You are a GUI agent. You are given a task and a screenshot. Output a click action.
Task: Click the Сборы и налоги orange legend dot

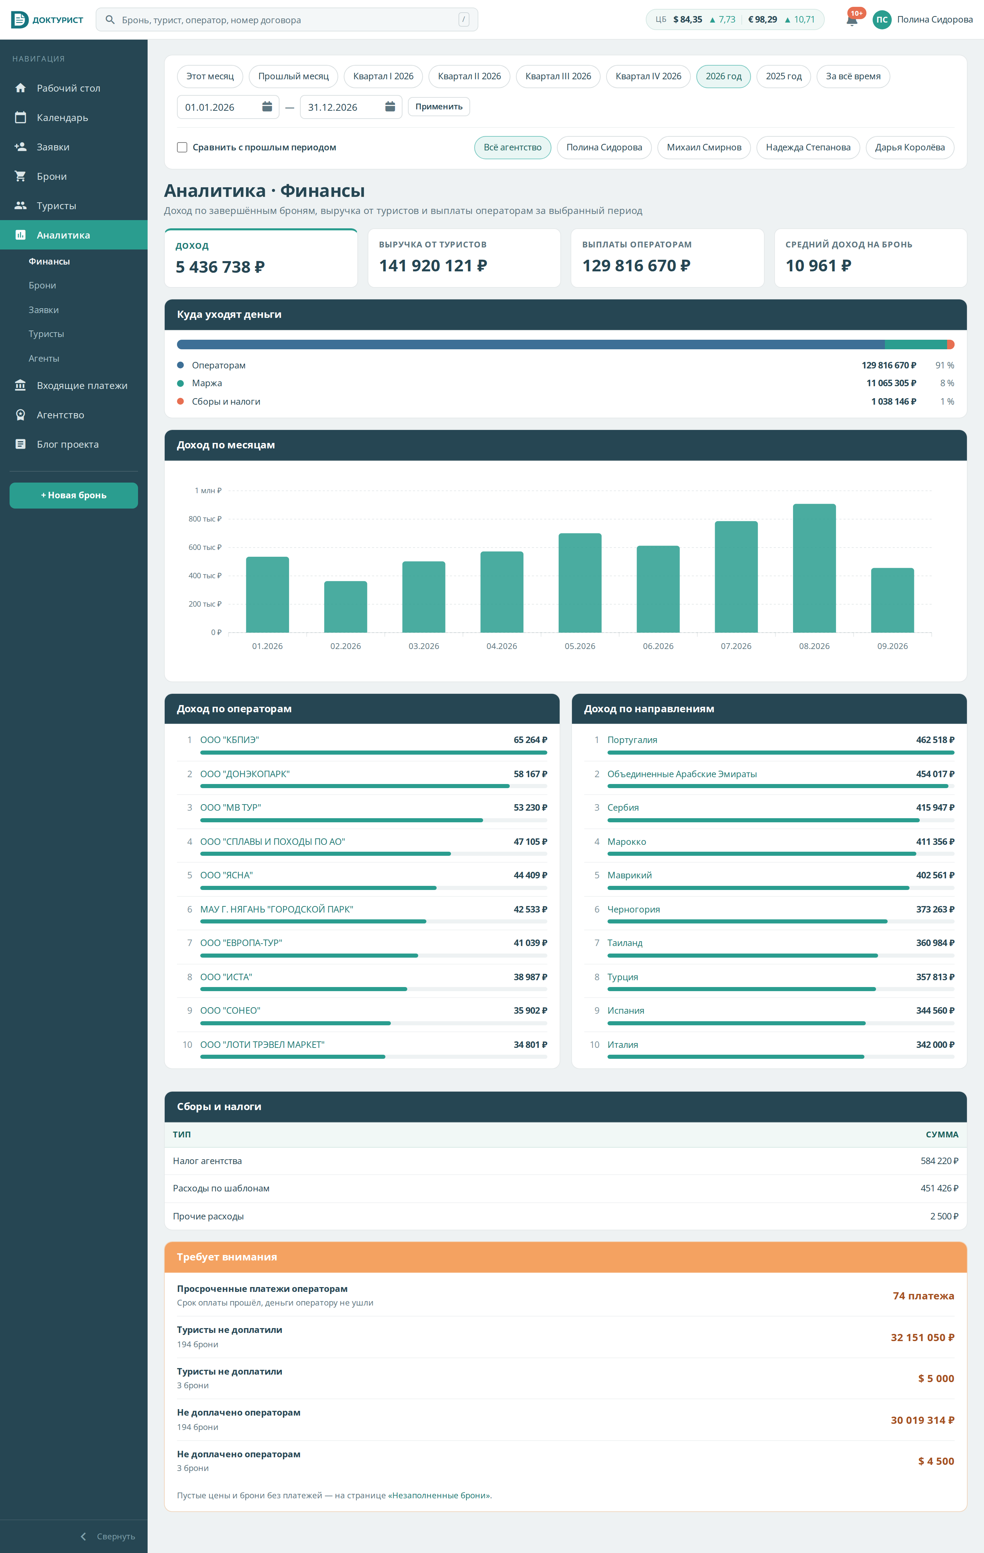pos(180,401)
